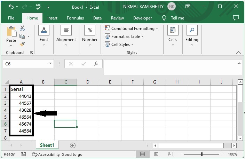
Task: Open the Formulas ribbon tab
Action: [x=75, y=18]
